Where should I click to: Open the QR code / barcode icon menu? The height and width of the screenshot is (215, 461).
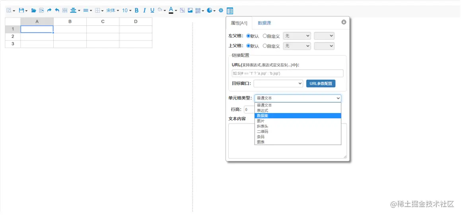[200, 10]
